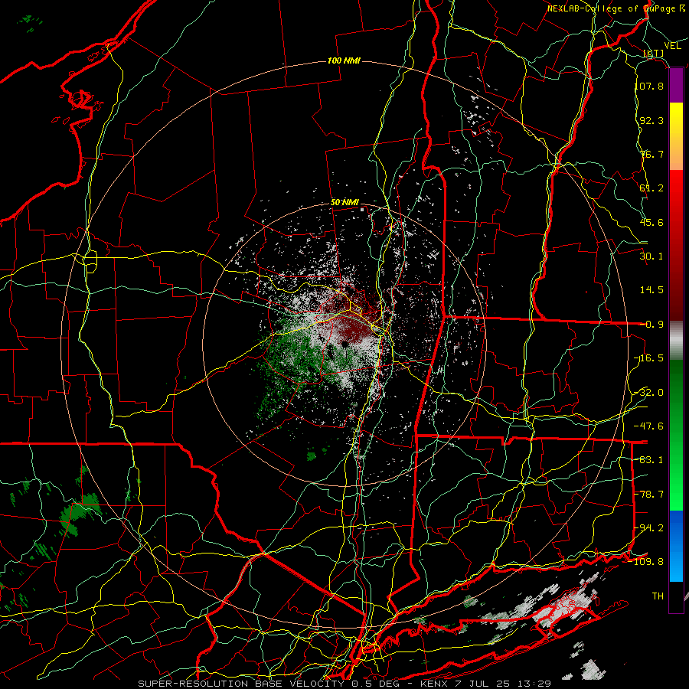Select the 92.3 legend value
The image size is (689, 689).
click(x=651, y=120)
